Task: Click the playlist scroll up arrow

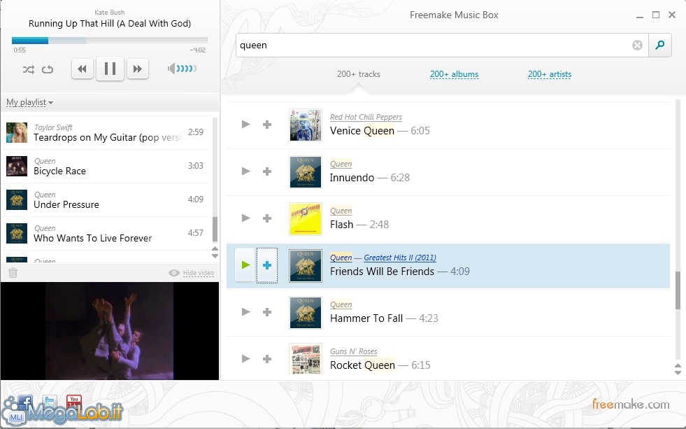Action: (x=215, y=249)
